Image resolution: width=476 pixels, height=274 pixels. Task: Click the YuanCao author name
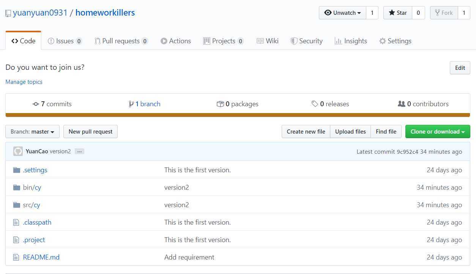pyautogui.click(x=37, y=151)
